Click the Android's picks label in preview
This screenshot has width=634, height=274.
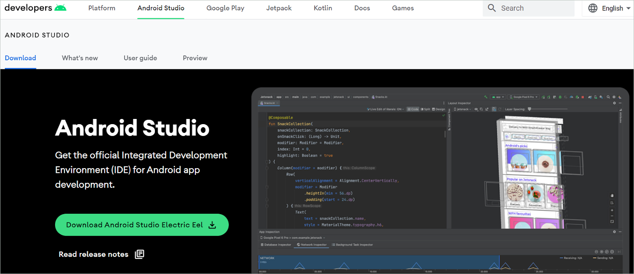coord(516,146)
